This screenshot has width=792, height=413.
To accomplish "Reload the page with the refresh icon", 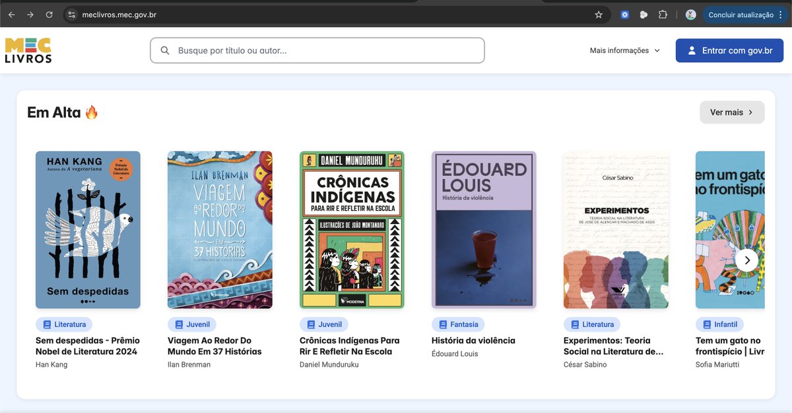I will click(49, 15).
